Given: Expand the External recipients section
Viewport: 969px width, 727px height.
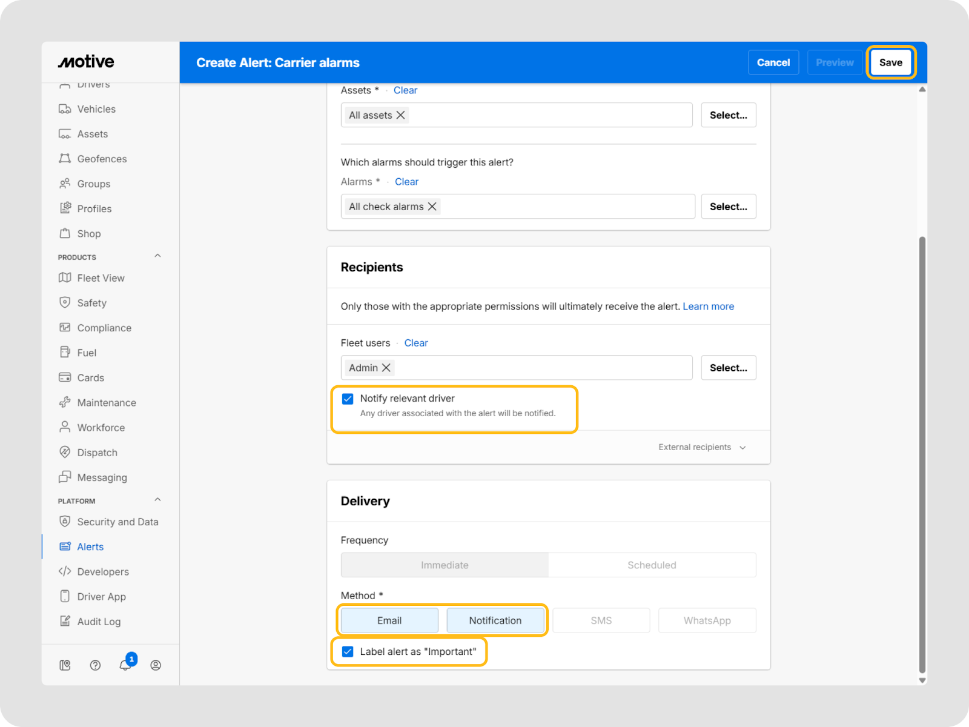Looking at the screenshot, I should point(702,447).
